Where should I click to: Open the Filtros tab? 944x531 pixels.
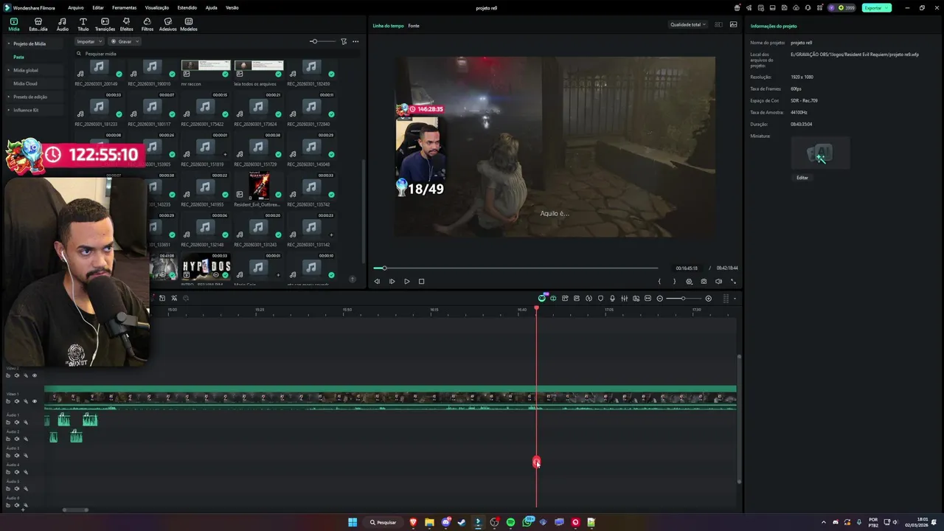coord(147,24)
